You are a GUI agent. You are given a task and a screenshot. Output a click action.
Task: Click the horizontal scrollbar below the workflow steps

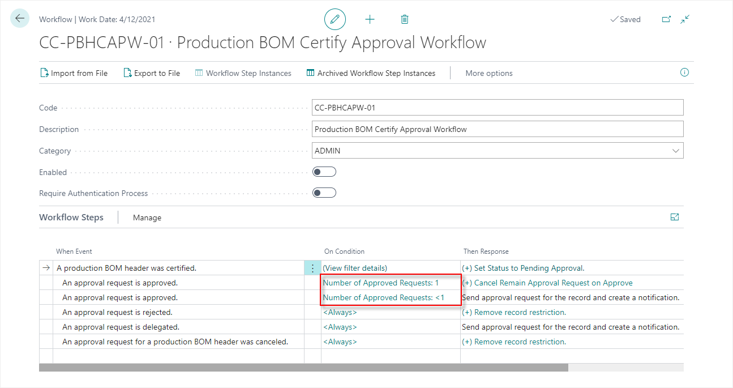pyautogui.click(x=303, y=368)
